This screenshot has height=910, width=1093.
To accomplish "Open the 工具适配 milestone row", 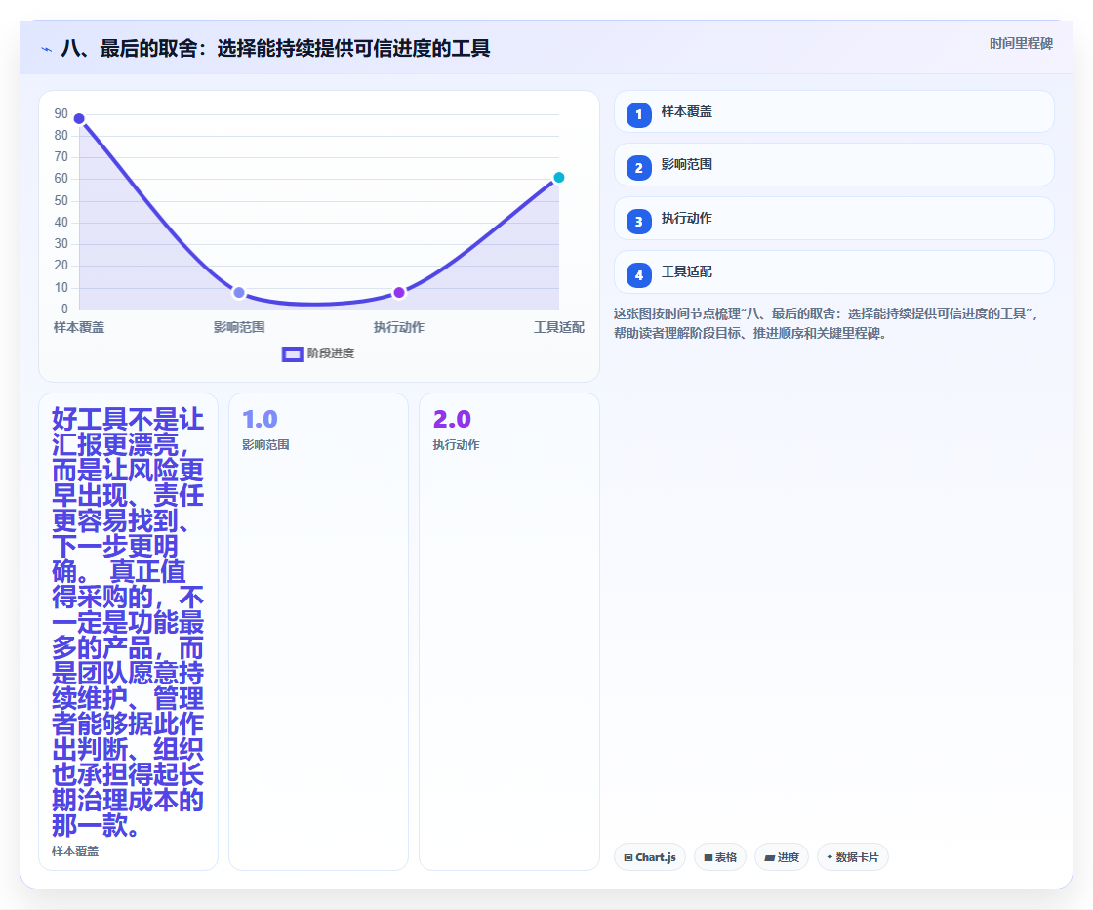I will click(x=833, y=272).
